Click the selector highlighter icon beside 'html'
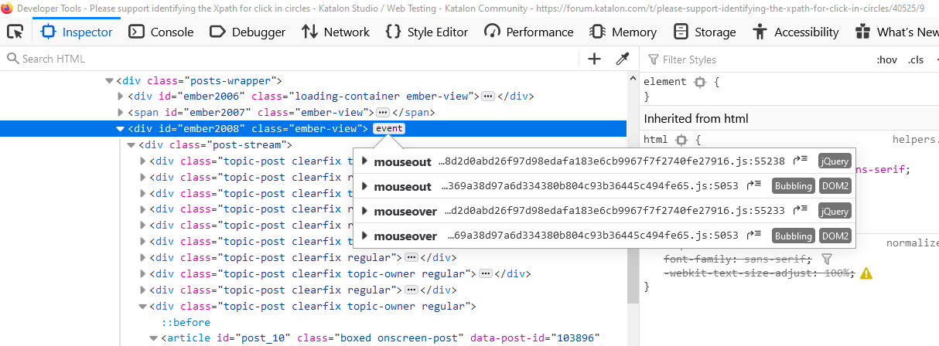The height and width of the screenshot is (346, 939). (681, 141)
